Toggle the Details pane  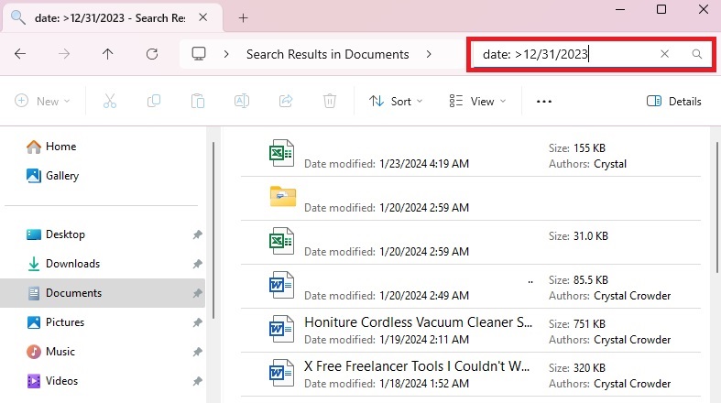tap(673, 101)
